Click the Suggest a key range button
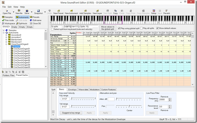The height and width of the screenshot is (123, 197). pyautogui.click(x=70, y=113)
